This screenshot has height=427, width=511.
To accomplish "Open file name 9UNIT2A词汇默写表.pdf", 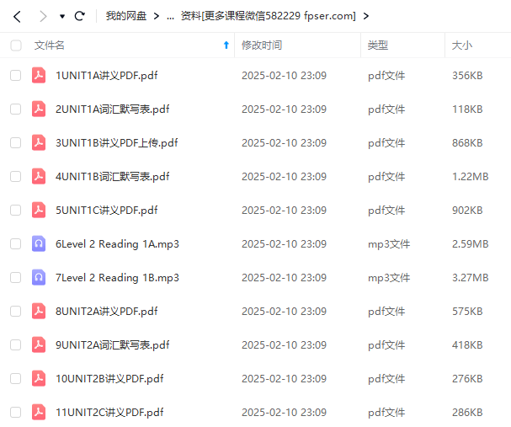I will click(x=113, y=344).
